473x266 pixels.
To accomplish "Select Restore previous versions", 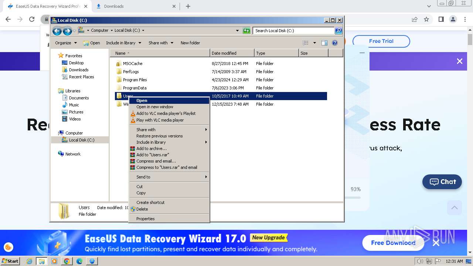I will point(169,136).
